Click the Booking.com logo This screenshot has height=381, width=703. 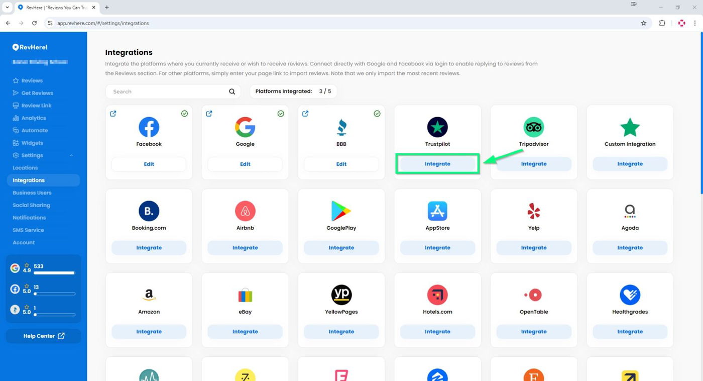[149, 211]
